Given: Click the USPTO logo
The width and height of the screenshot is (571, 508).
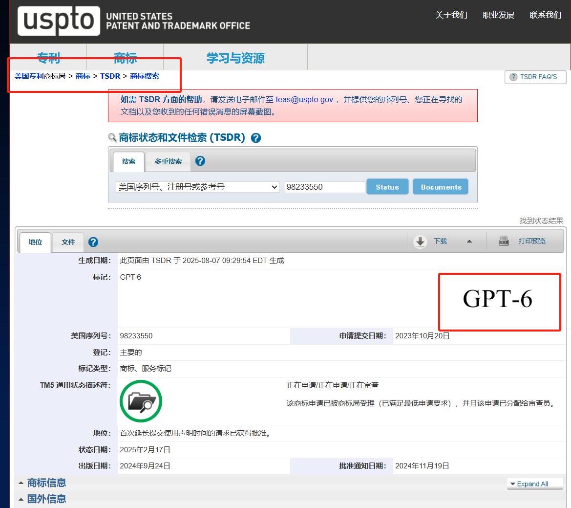Looking at the screenshot, I should point(59,21).
